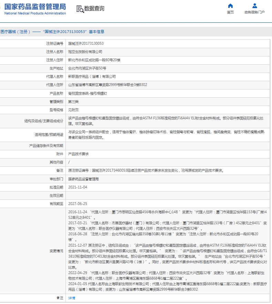Image resolution: width=272 pixels, height=304 pixels.
Task: Click the 有效期至 row label
Action: (x=57, y=204)
